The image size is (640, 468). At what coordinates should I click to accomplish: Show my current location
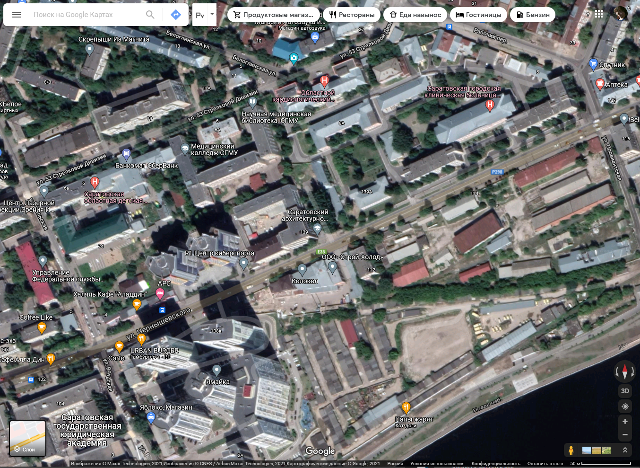coord(625,406)
